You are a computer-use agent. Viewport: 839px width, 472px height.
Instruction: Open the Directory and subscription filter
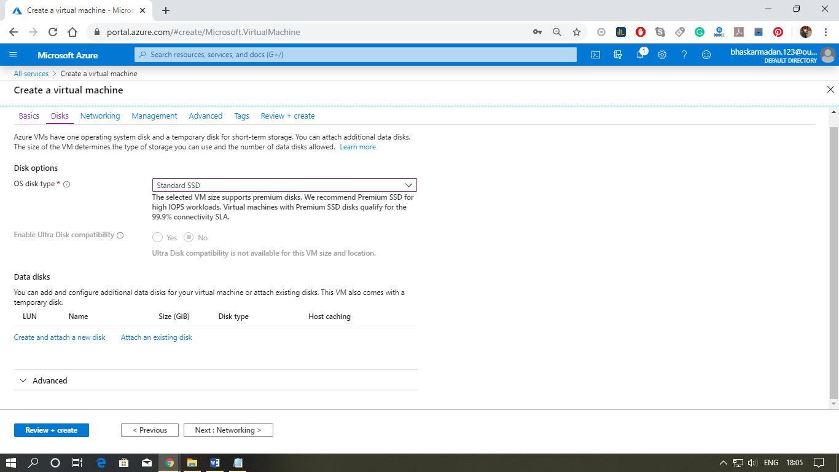(x=618, y=55)
